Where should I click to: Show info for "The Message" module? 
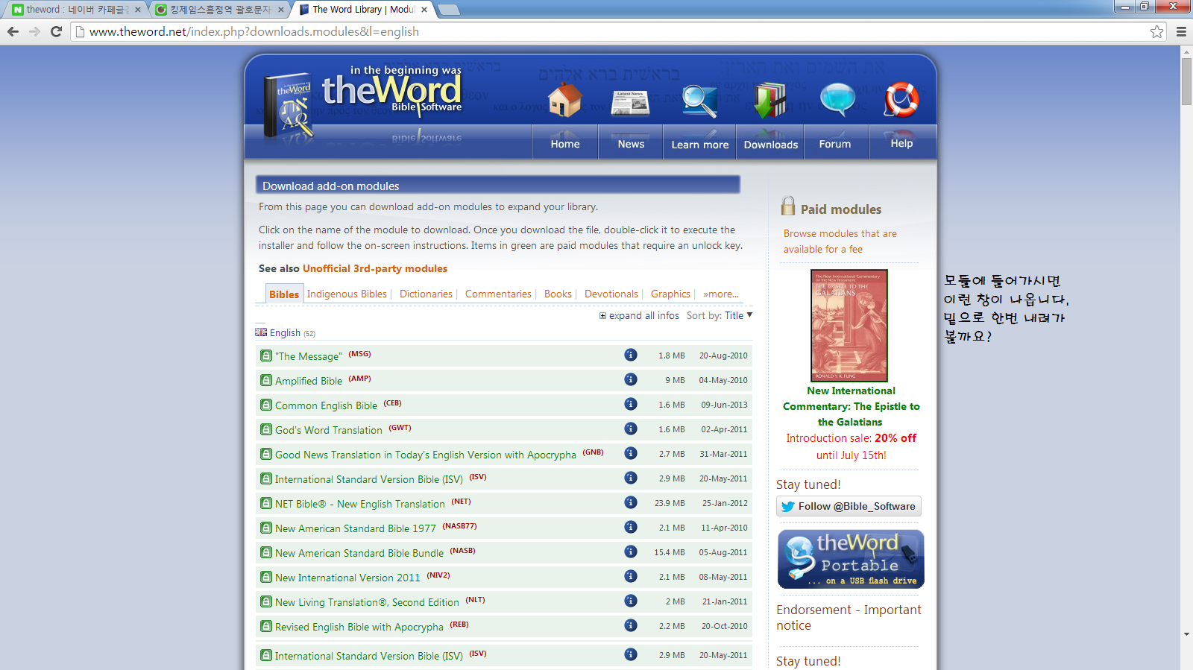631,355
